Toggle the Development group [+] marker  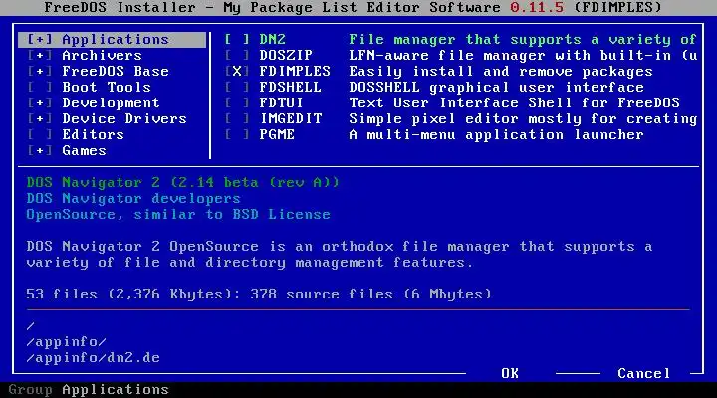pos(40,103)
